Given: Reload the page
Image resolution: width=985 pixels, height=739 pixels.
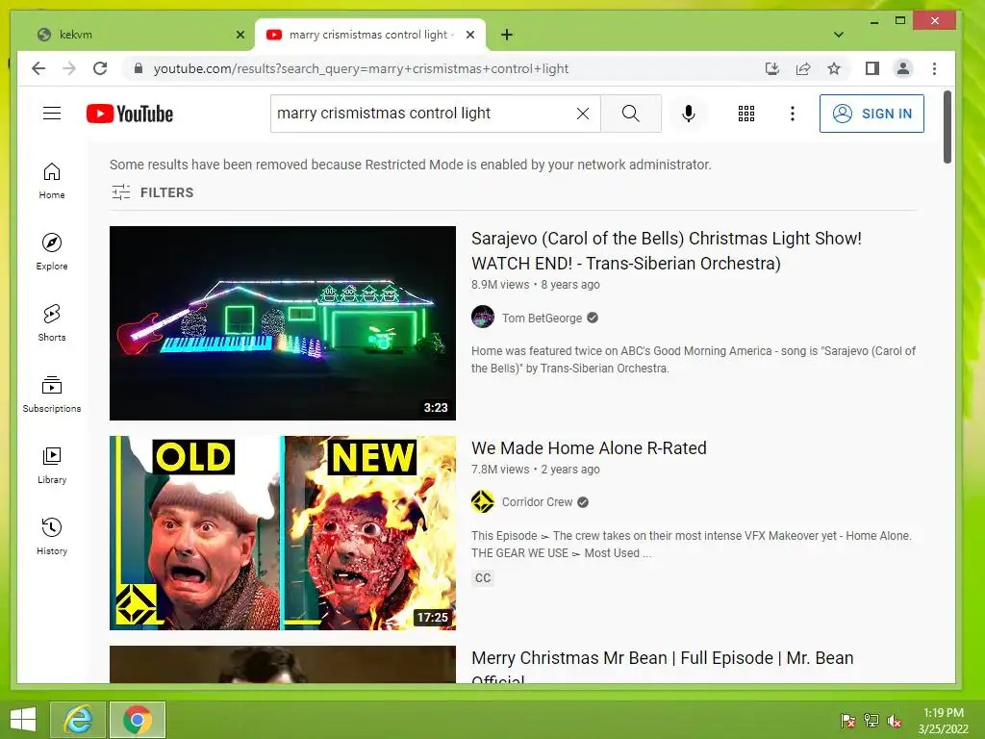Looking at the screenshot, I should point(100,68).
